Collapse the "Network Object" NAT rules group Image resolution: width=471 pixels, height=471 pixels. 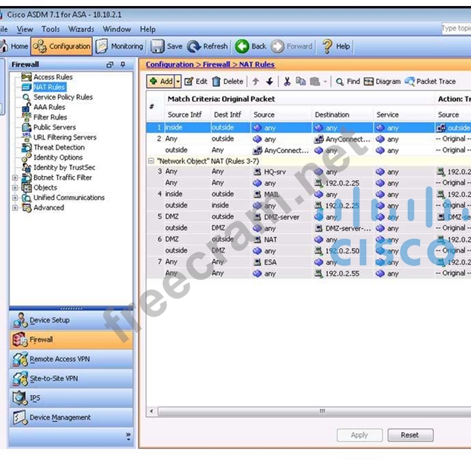click(151, 160)
